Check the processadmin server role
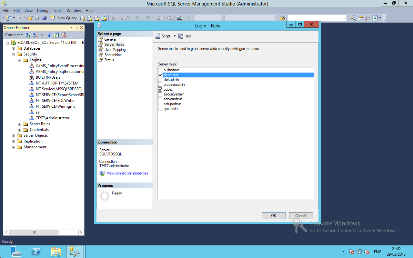The image size is (413, 258). point(160,84)
